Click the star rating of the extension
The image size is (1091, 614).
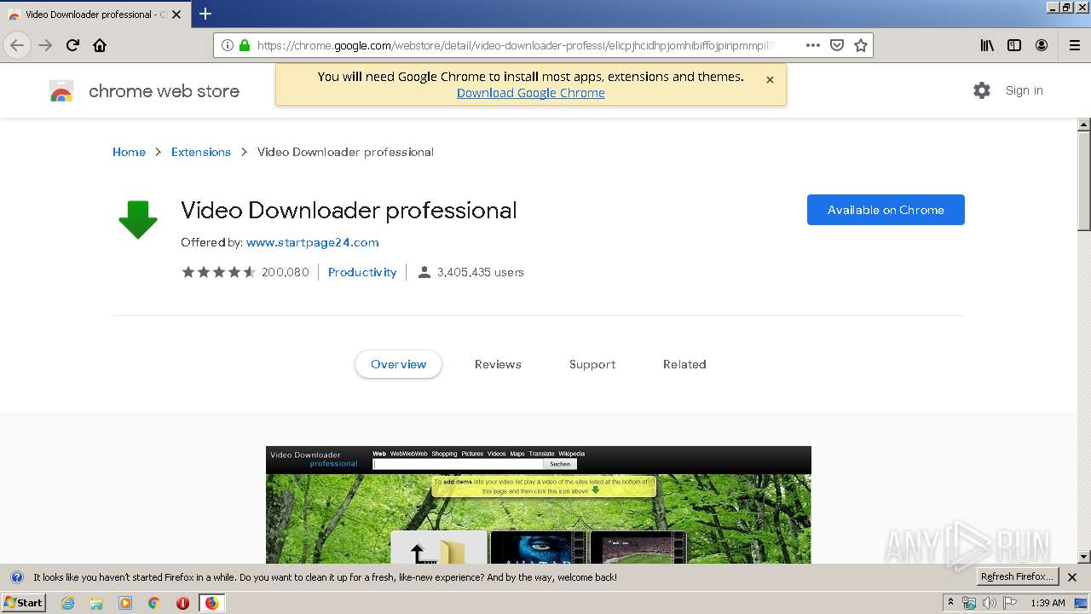218,272
